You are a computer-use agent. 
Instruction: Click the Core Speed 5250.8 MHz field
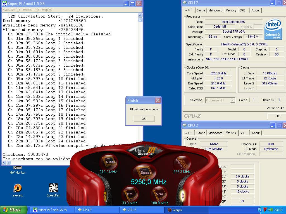tap(218, 73)
